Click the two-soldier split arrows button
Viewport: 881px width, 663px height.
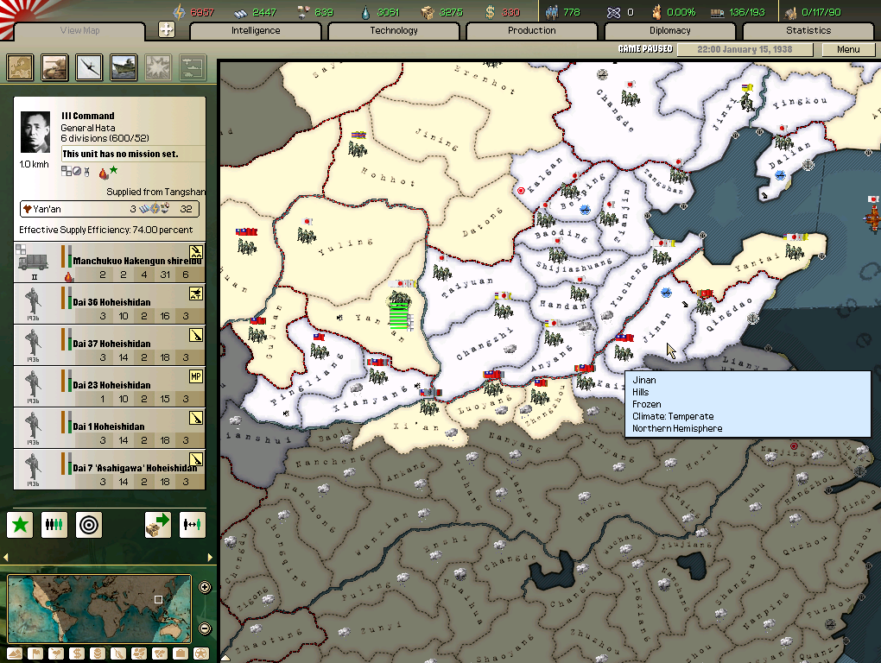(192, 525)
